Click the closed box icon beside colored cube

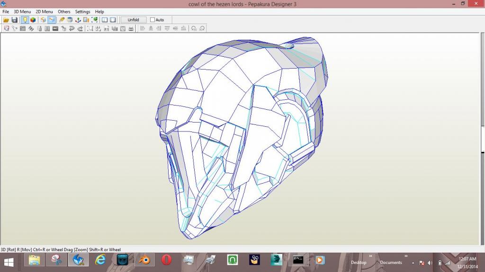(43, 20)
